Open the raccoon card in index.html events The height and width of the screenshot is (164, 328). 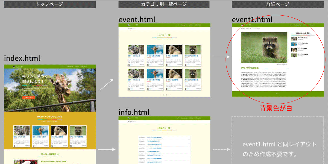coord(78,137)
